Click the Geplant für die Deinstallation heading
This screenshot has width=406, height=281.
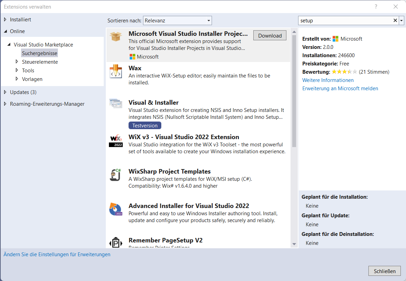338,234
